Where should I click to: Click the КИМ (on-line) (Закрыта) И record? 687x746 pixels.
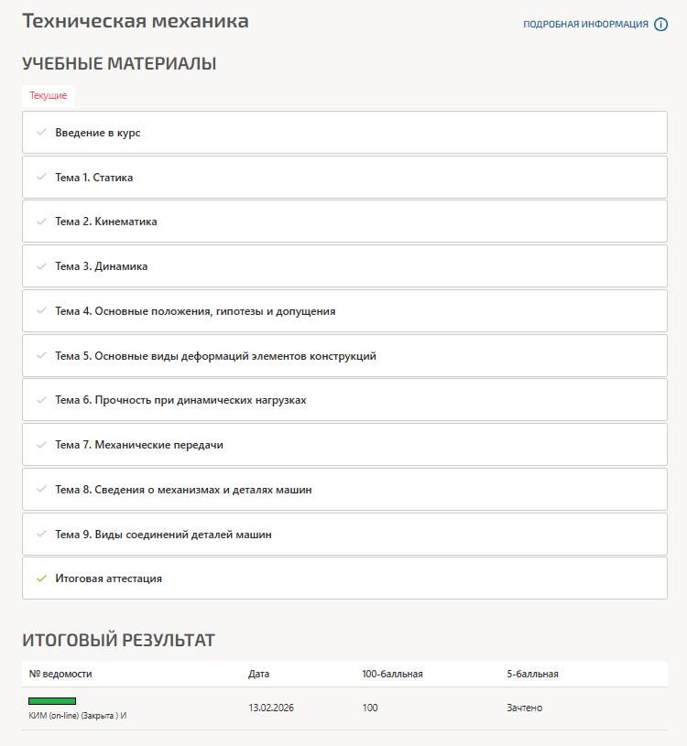point(77,715)
